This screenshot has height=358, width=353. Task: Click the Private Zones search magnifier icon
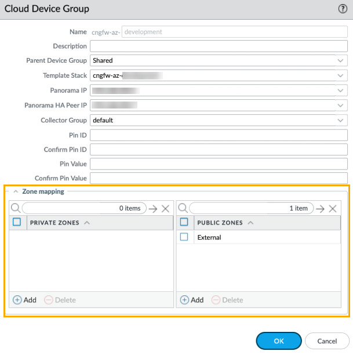pyautogui.click(x=16, y=208)
